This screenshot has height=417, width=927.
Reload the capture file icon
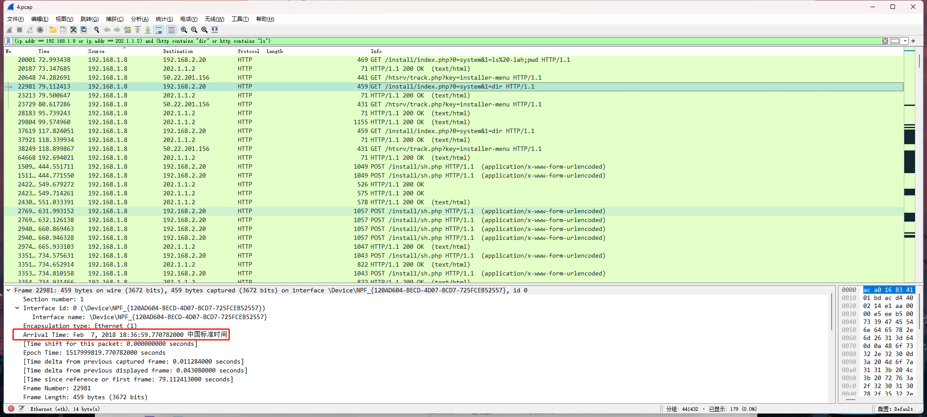(x=84, y=30)
